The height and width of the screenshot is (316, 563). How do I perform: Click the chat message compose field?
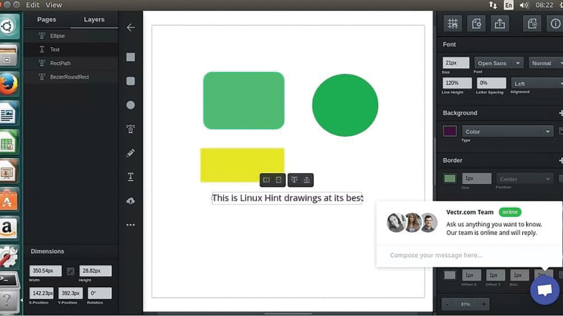point(453,255)
